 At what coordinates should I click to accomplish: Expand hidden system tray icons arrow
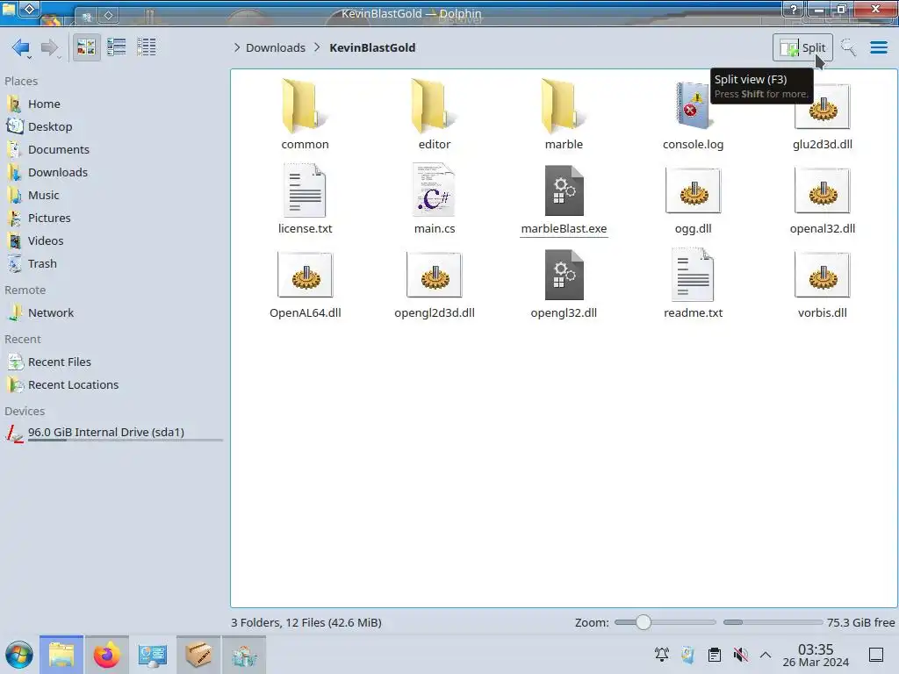(766, 655)
